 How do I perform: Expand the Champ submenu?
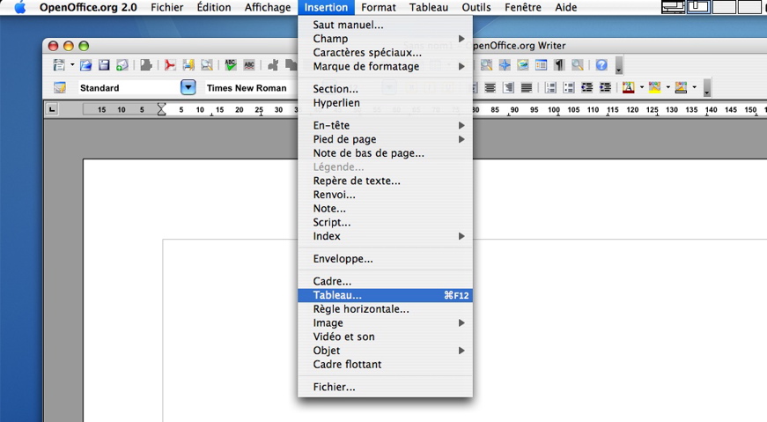point(386,38)
